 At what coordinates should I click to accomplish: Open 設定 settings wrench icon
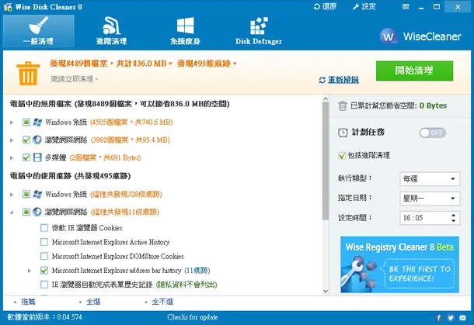tap(356, 7)
